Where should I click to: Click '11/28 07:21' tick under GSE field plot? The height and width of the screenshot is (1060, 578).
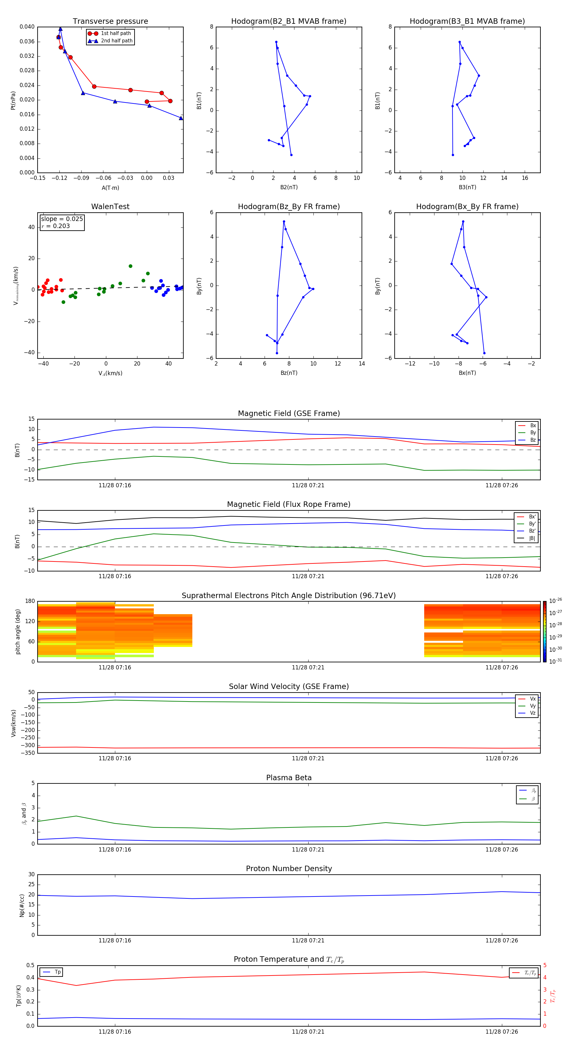(x=308, y=486)
